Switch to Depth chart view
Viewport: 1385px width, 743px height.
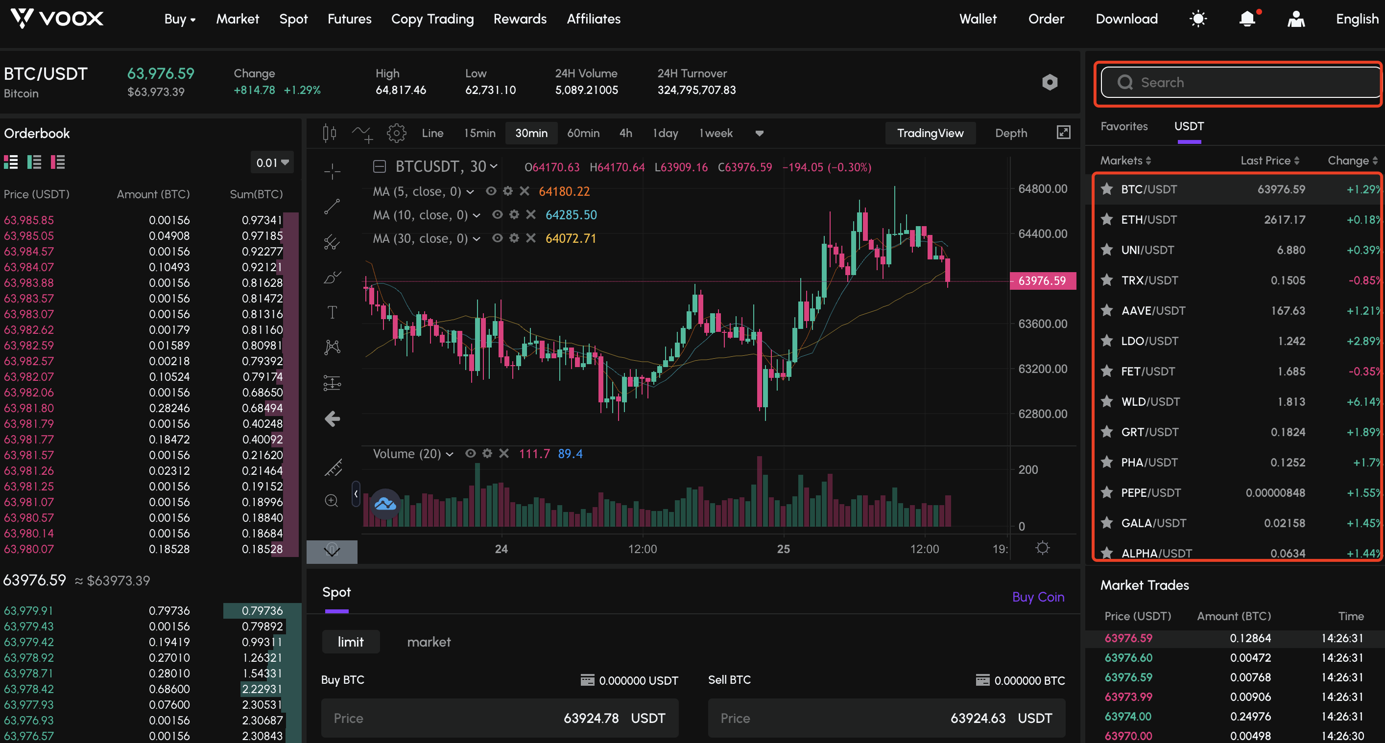point(1011,133)
